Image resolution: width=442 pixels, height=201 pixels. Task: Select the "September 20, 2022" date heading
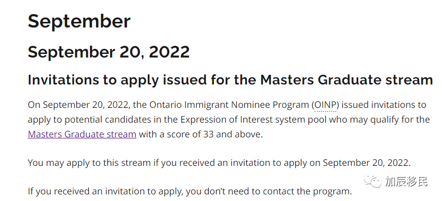coord(109,52)
